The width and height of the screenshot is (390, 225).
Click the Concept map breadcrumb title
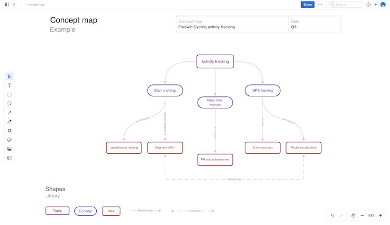(x=36, y=5)
